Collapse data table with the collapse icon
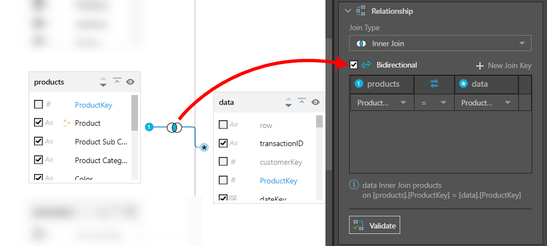Image resolution: width=547 pixels, height=246 pixels. [x=301, y=102]
